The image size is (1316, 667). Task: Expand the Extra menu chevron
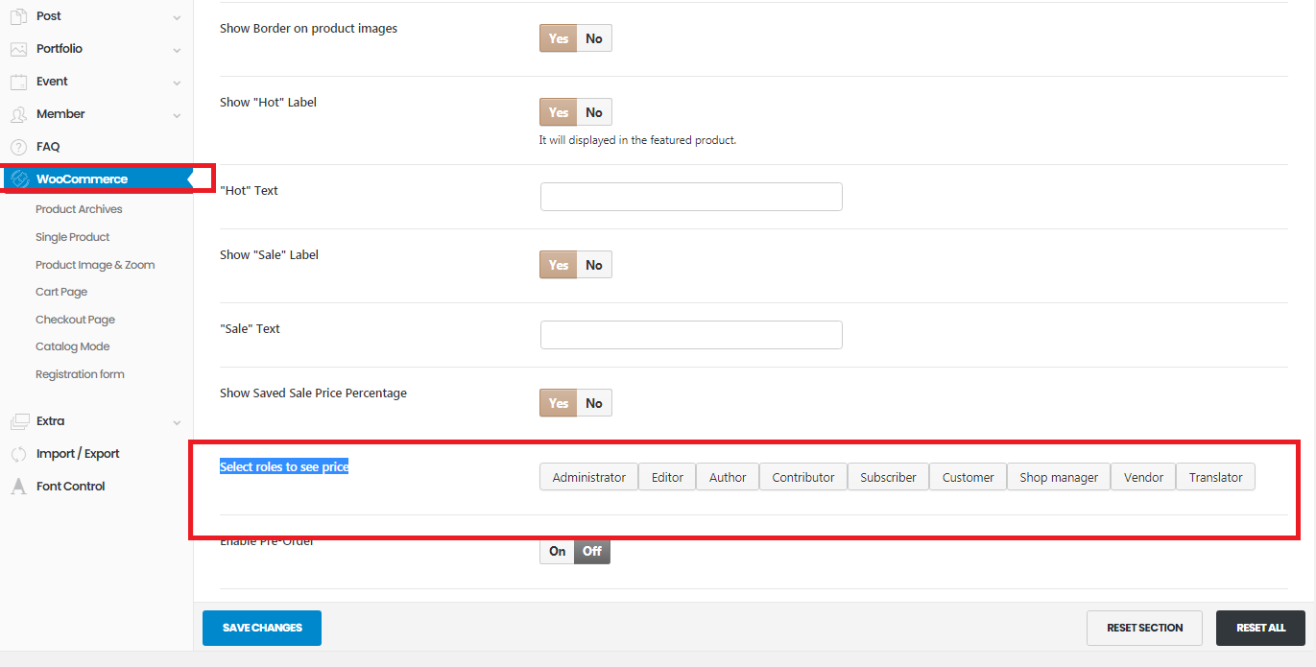pos(177,422)
